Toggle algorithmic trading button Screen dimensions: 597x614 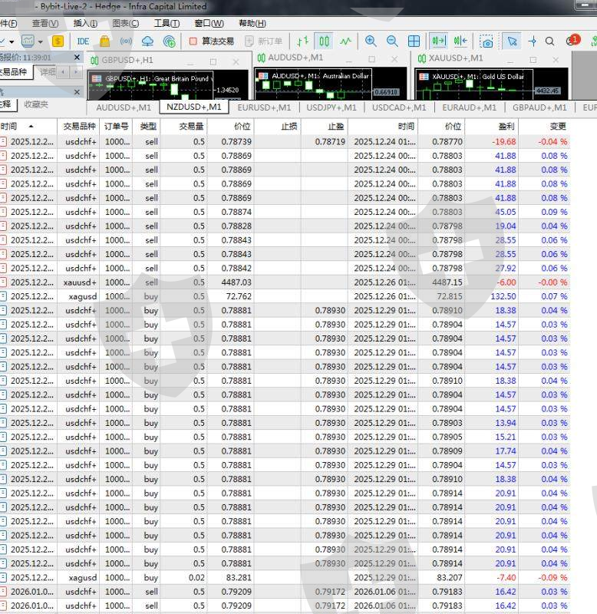[211, 41]
